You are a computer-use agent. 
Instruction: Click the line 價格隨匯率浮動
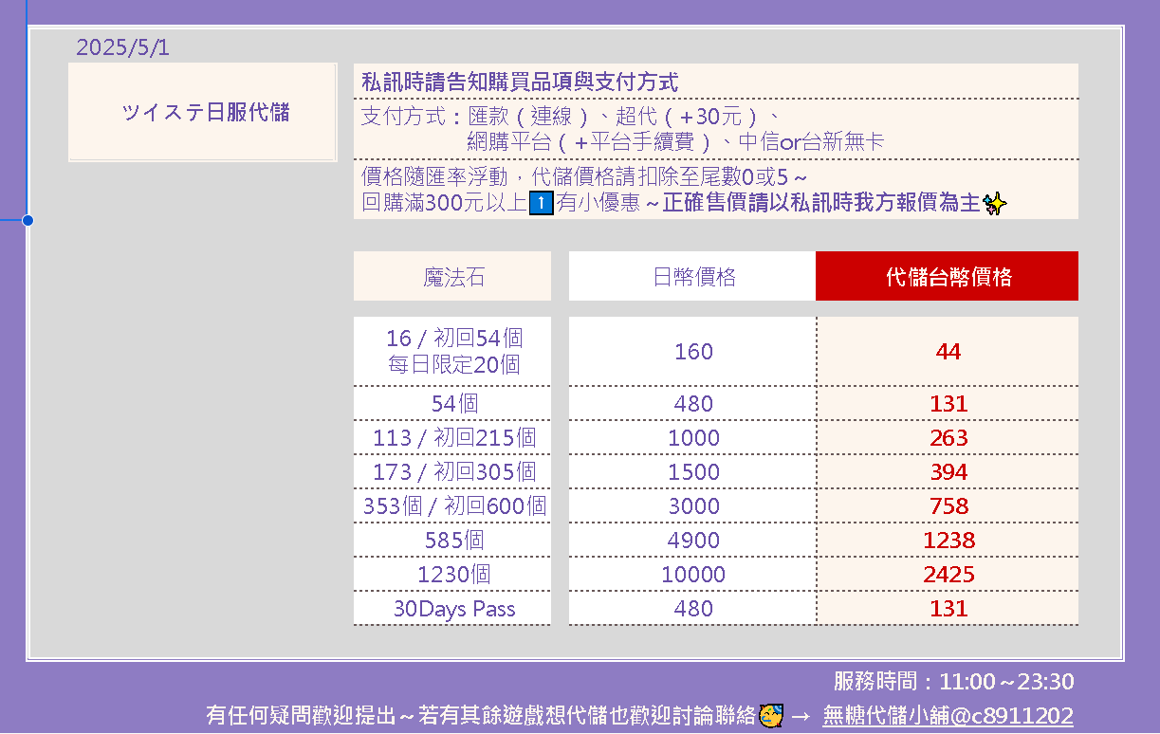(584, 177)
